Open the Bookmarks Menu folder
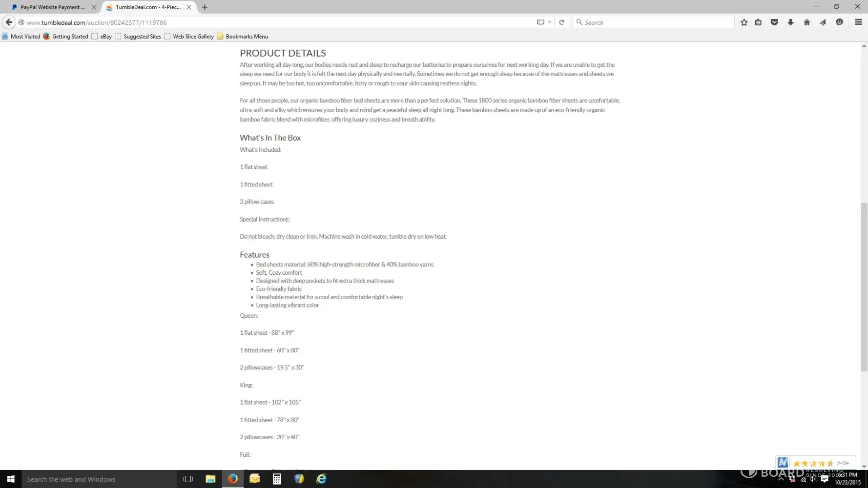This screenshot has width=868, height=488. pyautogui.click(x=243, y=37)
